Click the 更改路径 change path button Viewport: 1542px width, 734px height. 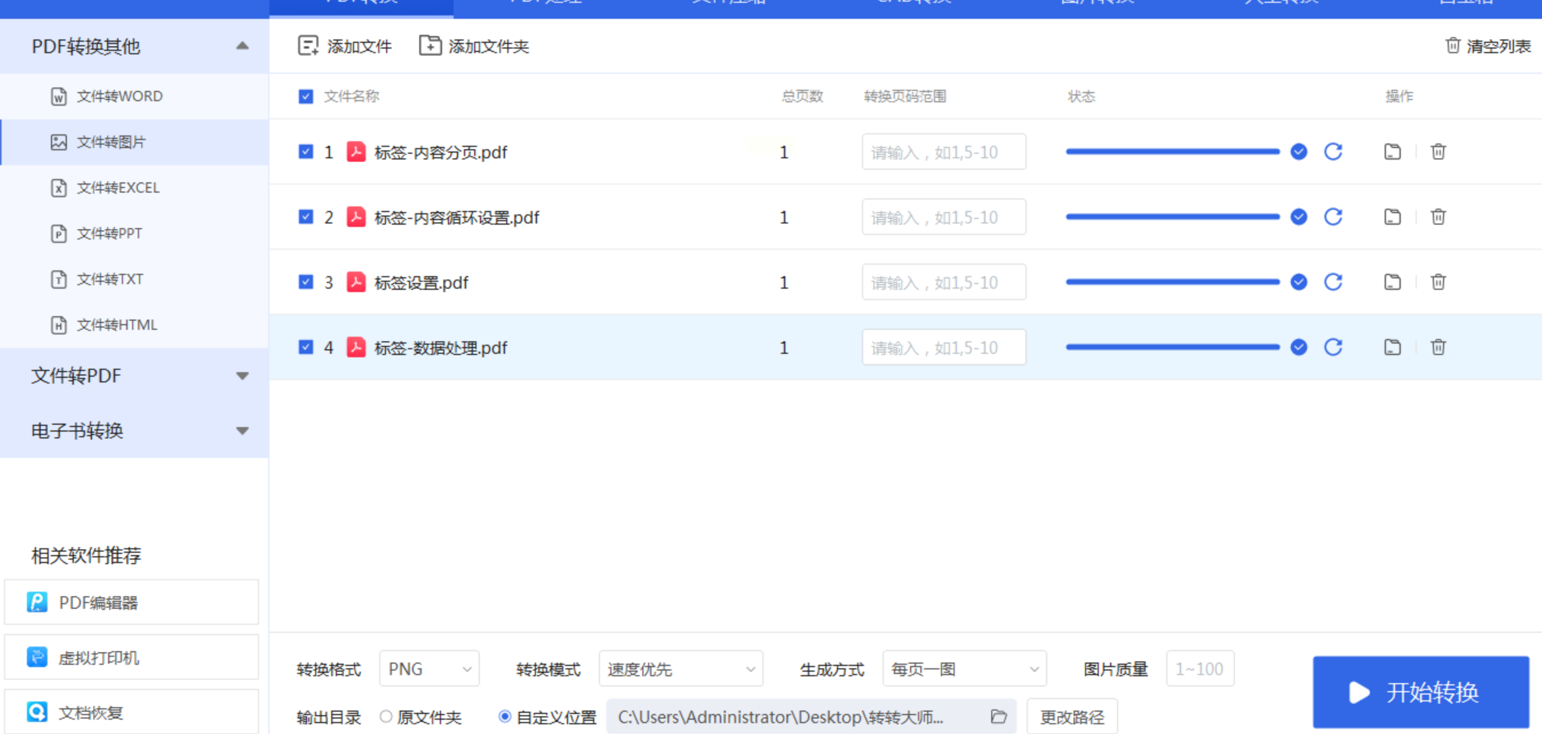[x=1071, y=716]
